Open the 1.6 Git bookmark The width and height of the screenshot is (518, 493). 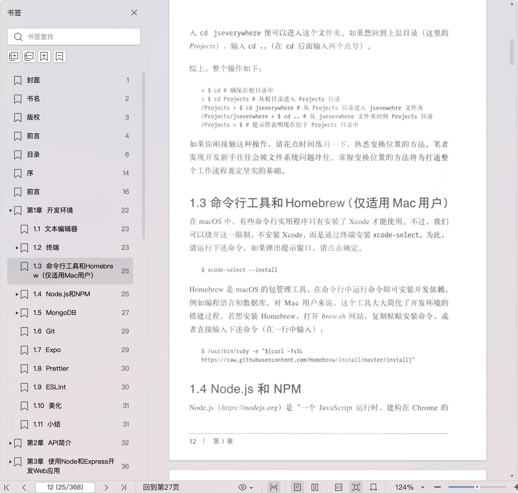50,331
